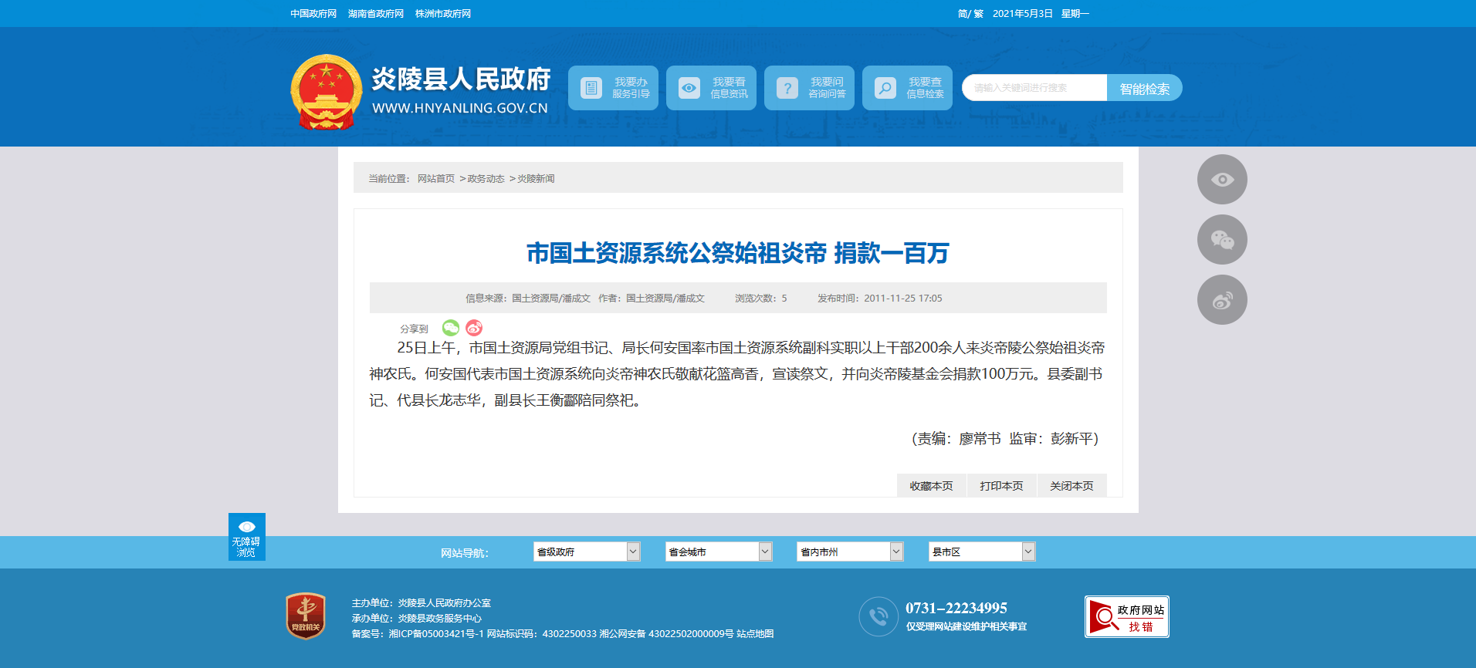Go to 政务动态 in breadcrumb
The height and width of the screenshot is (668, 1476).
[486, 179]
